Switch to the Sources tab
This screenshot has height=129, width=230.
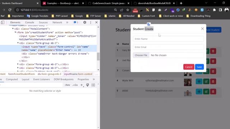(x=43, y=22)
